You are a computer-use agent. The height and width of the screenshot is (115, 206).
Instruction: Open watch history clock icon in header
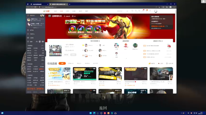tap(132, 11)
